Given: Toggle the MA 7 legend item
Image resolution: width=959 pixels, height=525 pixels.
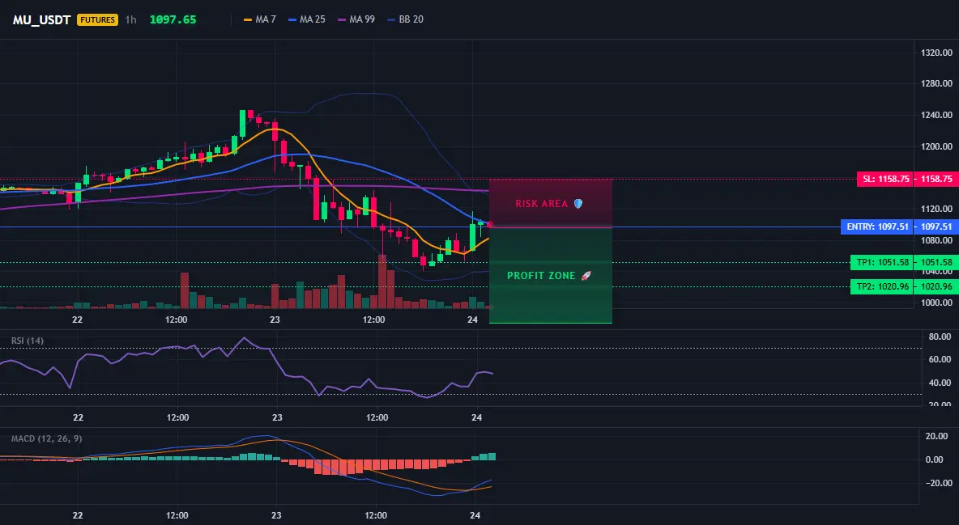Looking at the screenshot, I should click(x=260, y=19).
